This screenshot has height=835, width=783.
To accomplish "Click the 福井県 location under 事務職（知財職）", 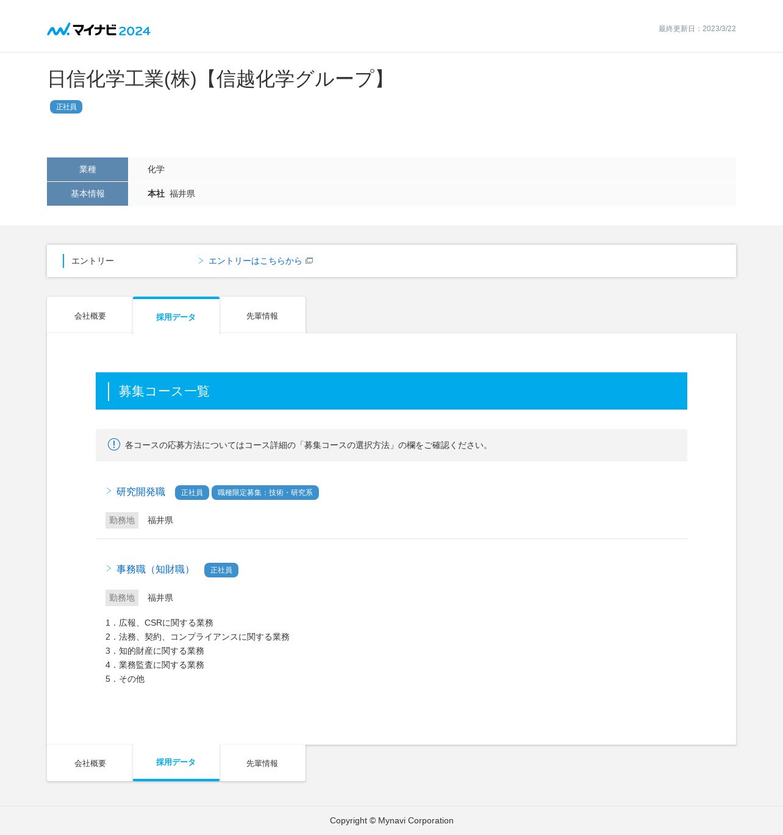I will coord(160,598).
